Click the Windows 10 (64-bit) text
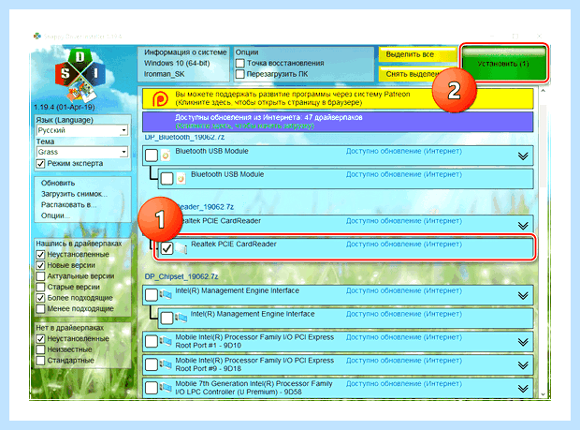The width and height of the screenshot is (580, 430). 177,64
